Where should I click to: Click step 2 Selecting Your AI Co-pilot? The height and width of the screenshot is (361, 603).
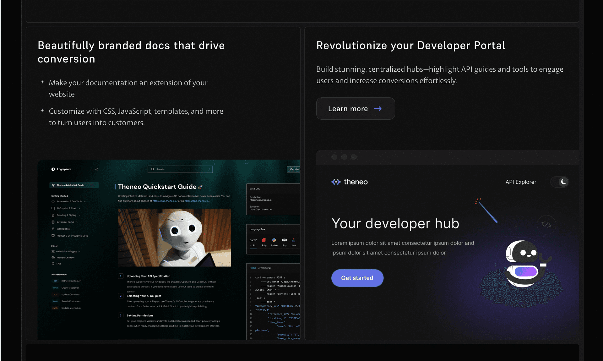pyautogui.click(x=144, y=296)
